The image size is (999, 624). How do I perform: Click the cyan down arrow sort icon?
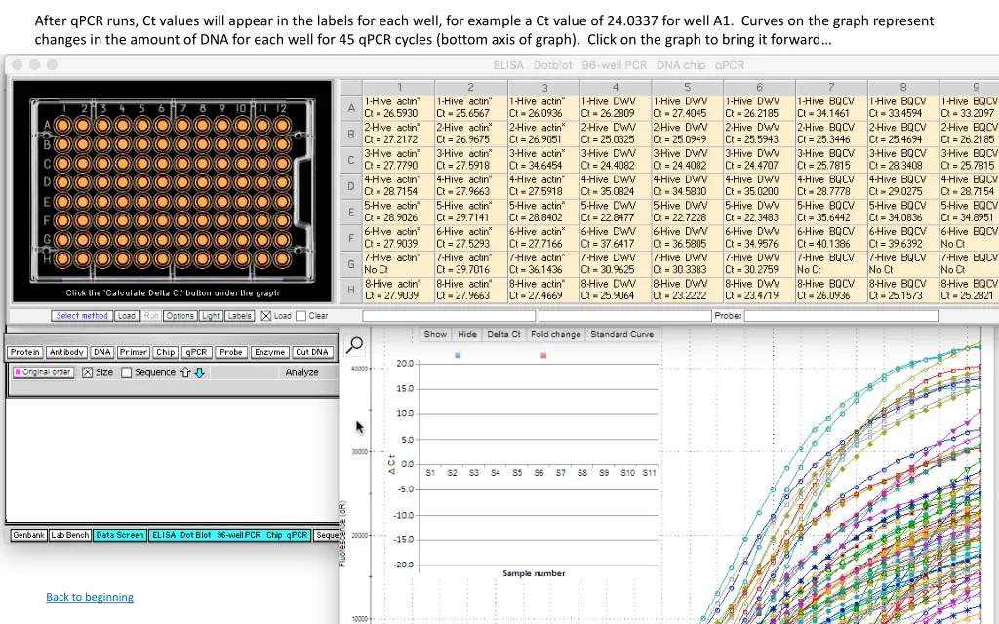[x=199, y=372]
